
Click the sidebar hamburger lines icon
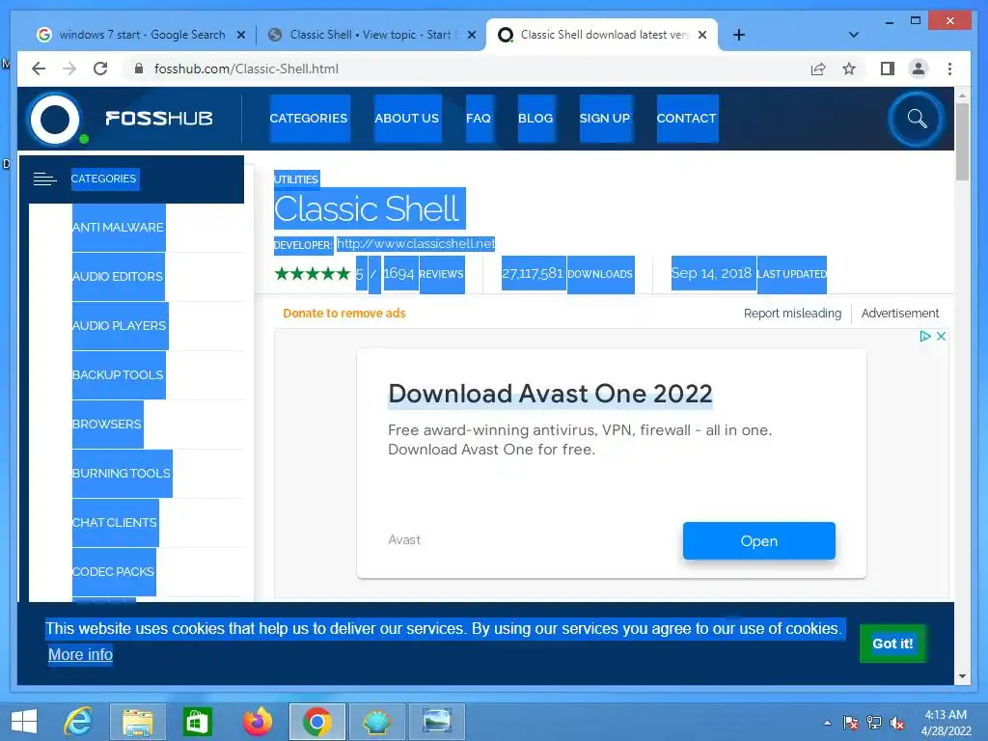[44, 178]
